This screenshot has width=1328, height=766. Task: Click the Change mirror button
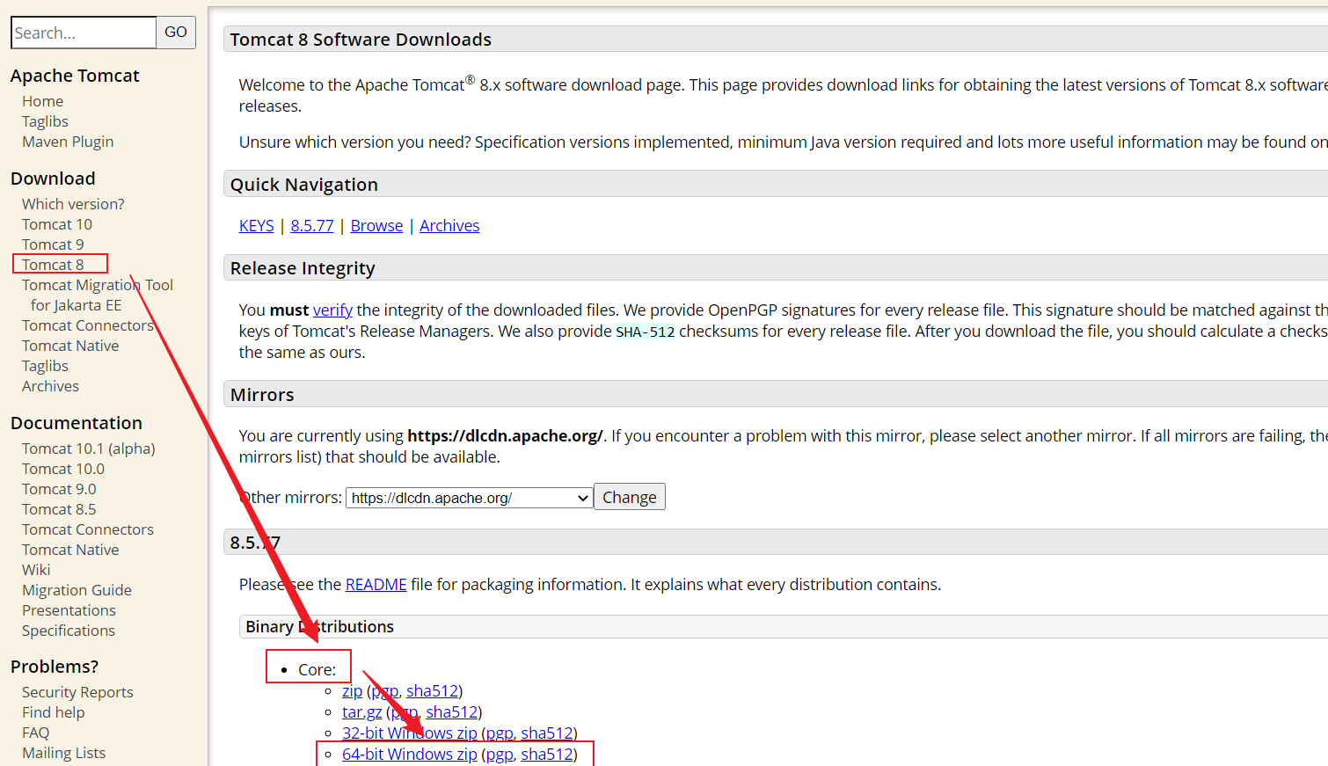[x=630, y=497]
